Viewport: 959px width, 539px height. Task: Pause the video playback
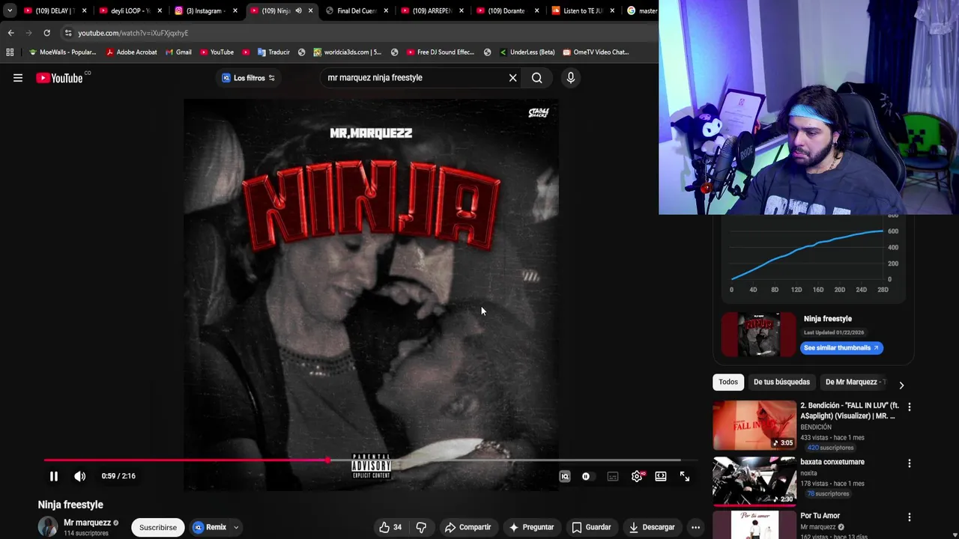click(54, 476)
